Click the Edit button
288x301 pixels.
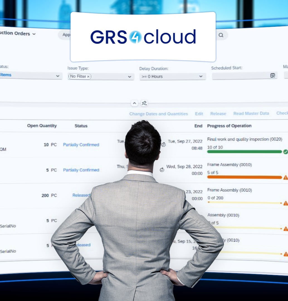point(199,114)
